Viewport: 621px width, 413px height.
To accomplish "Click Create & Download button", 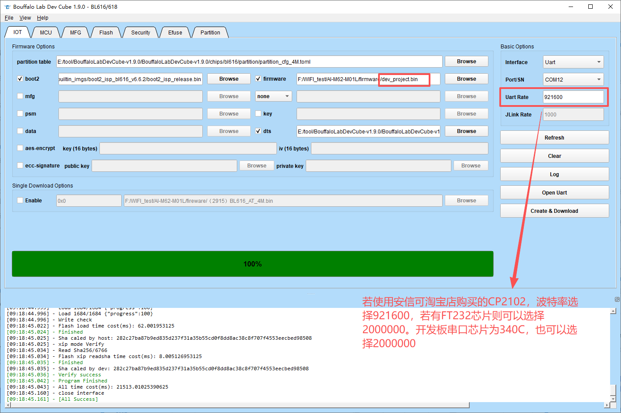I will (555, 211).
